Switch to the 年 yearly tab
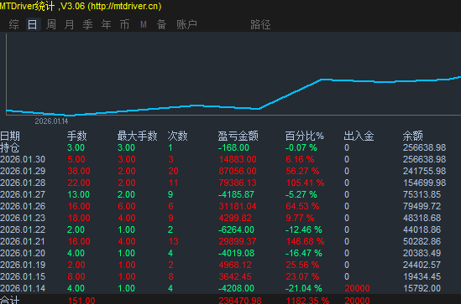The image size is (461, 304). [106, 24]
